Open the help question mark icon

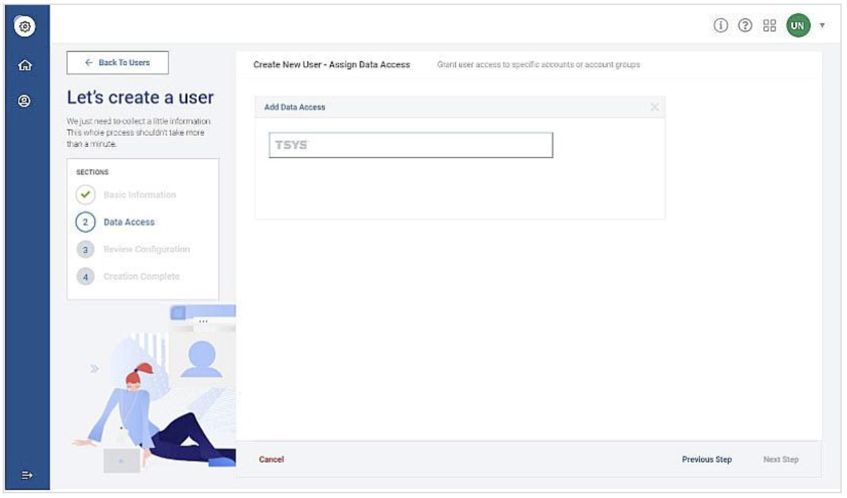tap(745, 25)
